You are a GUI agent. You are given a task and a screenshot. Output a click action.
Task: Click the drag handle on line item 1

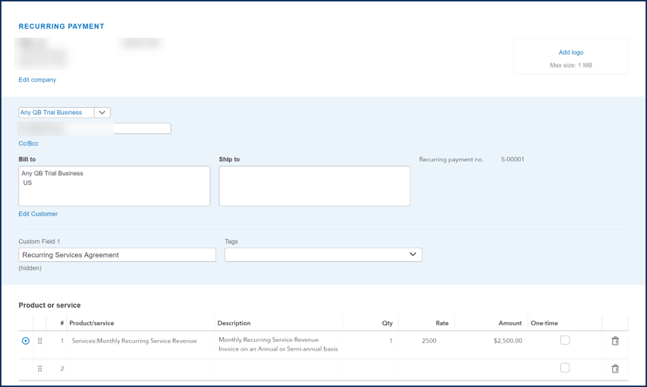click(40, 341)
